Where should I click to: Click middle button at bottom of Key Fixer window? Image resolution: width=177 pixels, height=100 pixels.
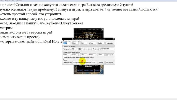[88, 71]
